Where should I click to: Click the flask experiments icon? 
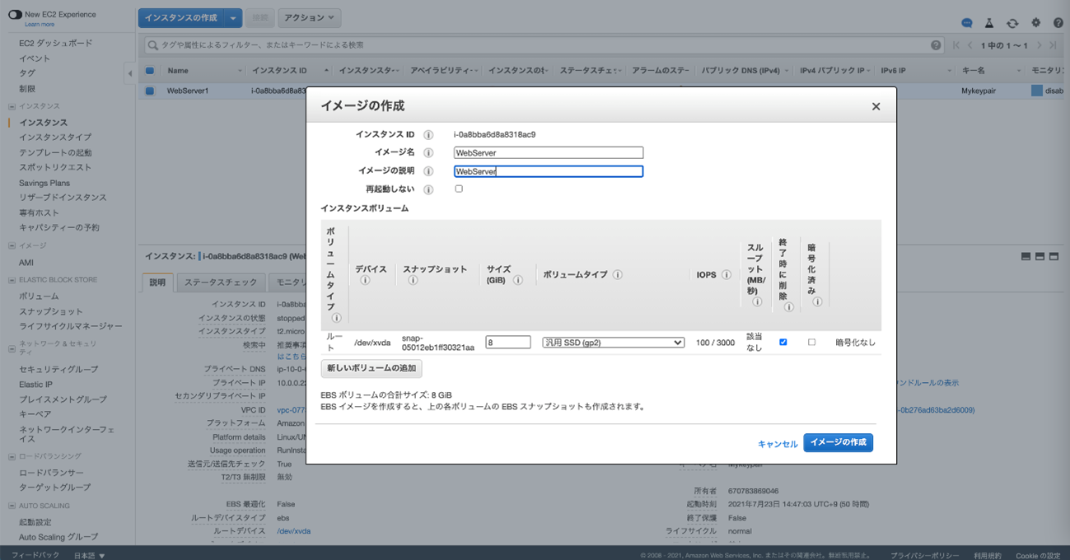click(989, 23)
